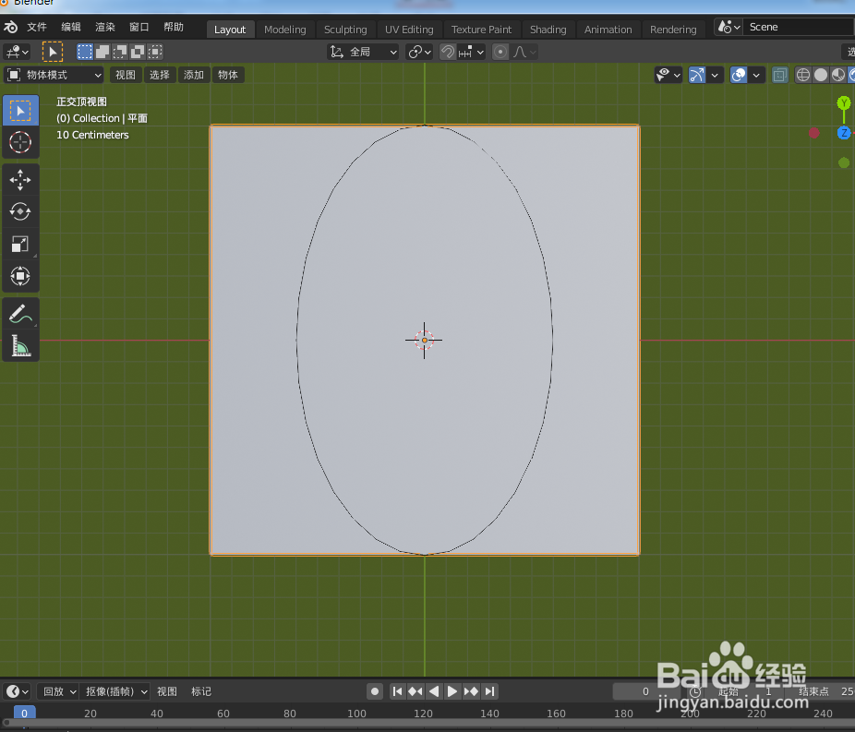Enable snapping with the magnet icon

[446, 52]
